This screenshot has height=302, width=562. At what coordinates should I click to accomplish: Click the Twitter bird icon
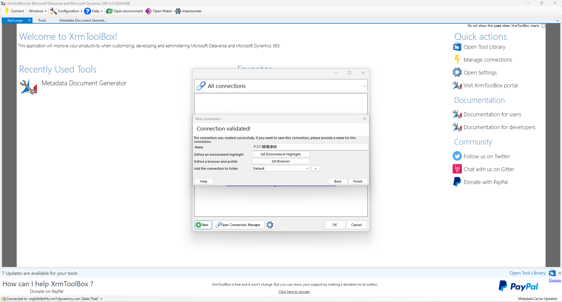tap(457, 156)
